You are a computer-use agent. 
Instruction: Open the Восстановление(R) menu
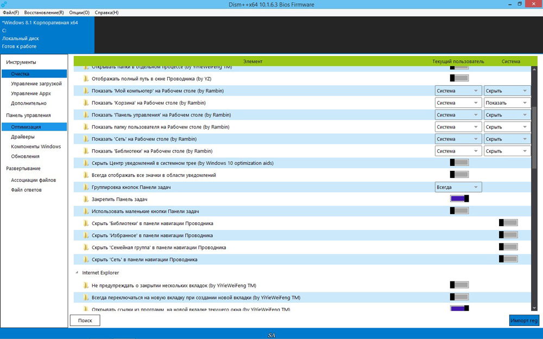click(44, 12)
